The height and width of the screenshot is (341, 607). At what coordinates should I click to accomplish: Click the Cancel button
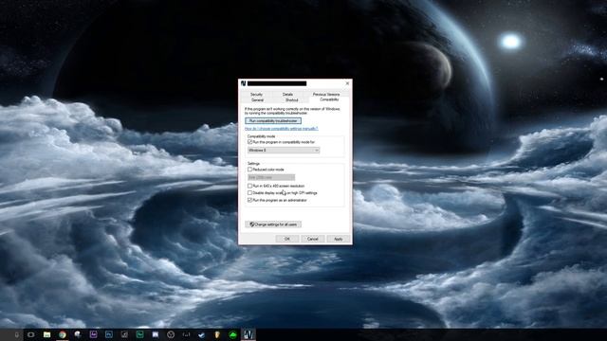point(312,239)
